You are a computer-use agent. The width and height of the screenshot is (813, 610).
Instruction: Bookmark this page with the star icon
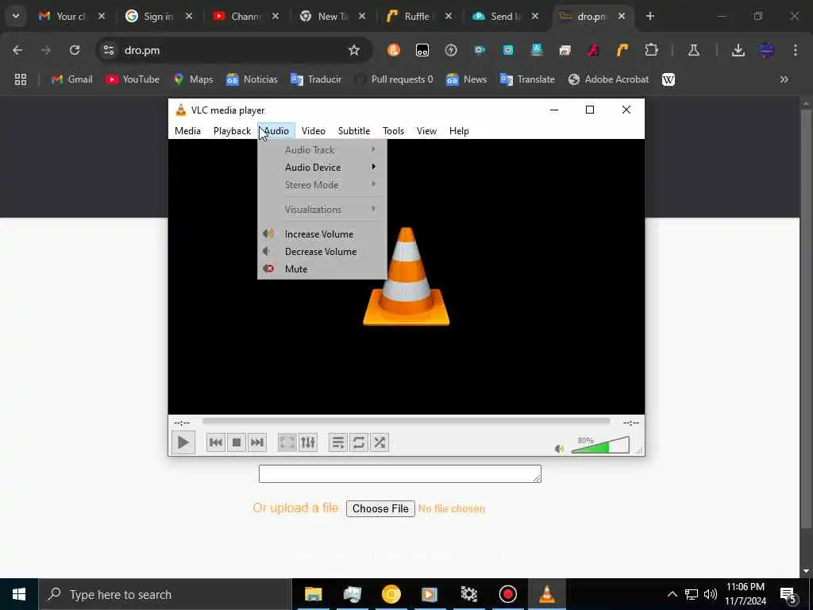[353, 50]
